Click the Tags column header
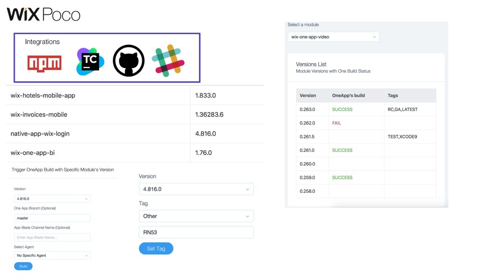 pos(393,96)
